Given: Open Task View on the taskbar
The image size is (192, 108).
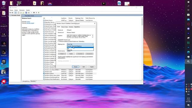Looking at the screenshot, I should click(188, 10).
